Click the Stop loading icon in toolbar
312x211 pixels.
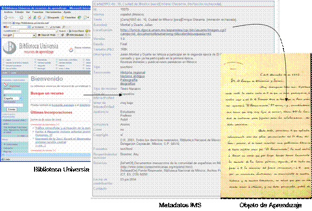29,17
